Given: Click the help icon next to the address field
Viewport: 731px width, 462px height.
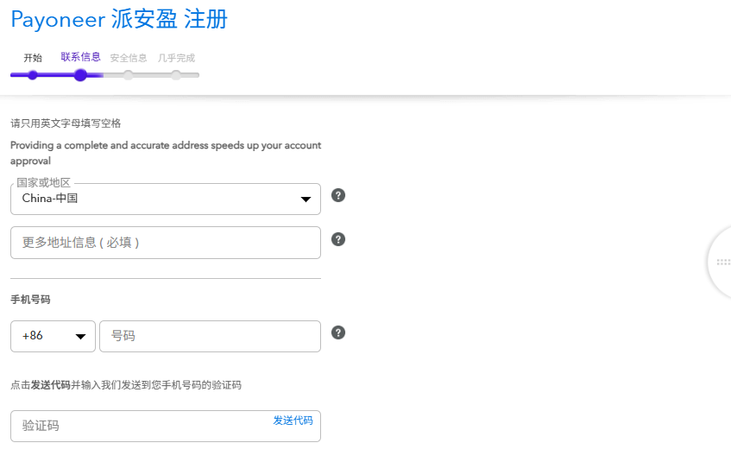Looking at the screenshot, I should tap(338, 239).
